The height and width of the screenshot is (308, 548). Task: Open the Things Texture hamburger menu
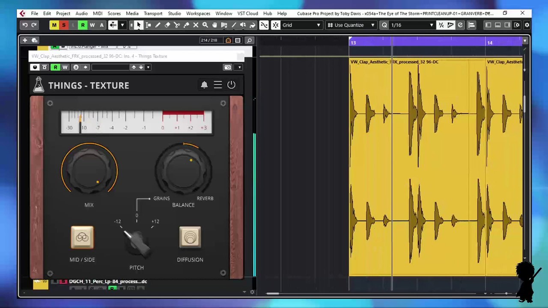click(218, 85)
